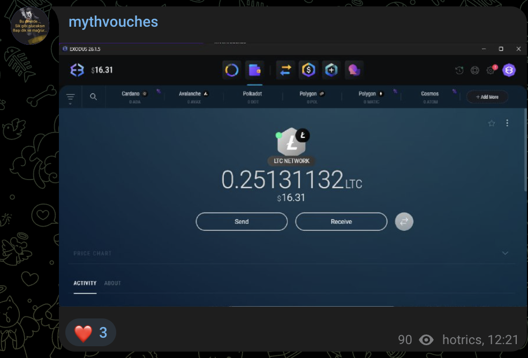Click the Exodus profile avatar icon

[x=509, y=70]
